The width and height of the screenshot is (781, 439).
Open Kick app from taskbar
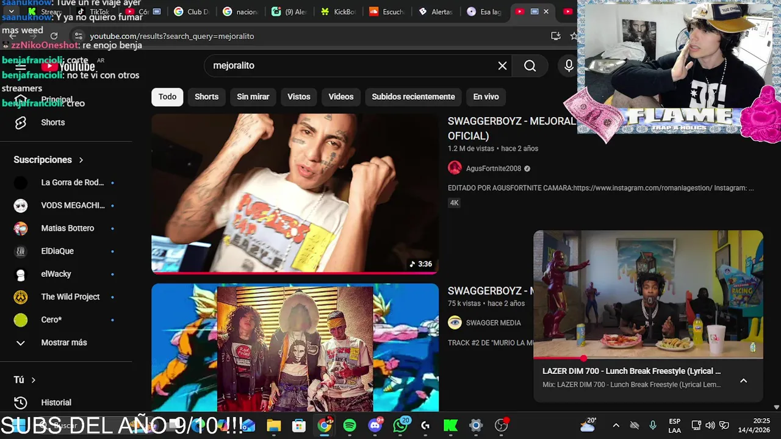click(450, 426)
